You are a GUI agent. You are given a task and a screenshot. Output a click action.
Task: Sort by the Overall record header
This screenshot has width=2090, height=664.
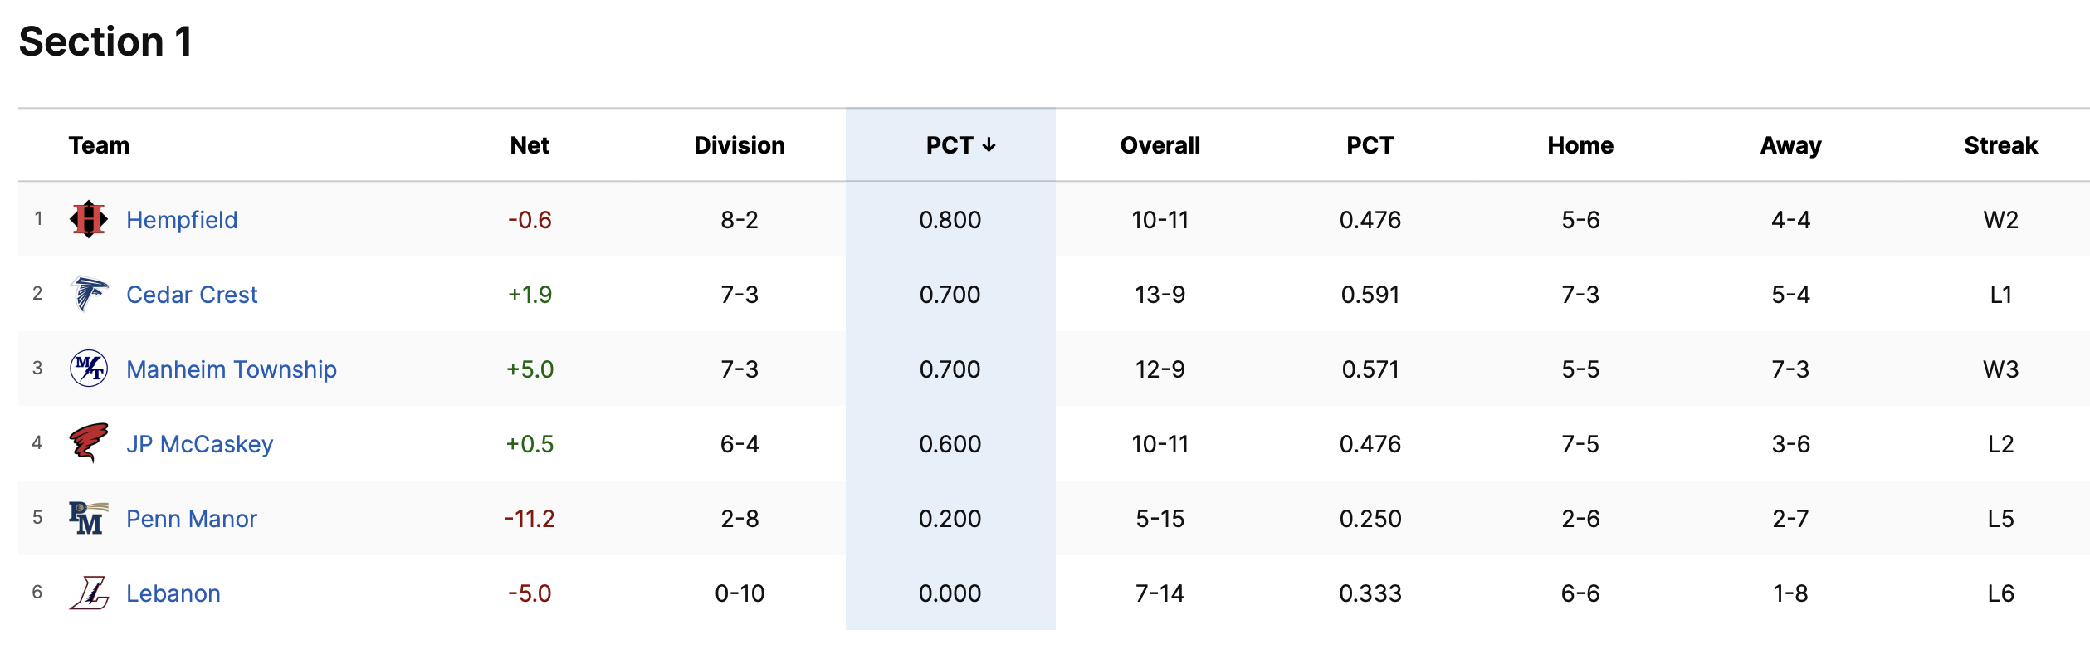1160,145
